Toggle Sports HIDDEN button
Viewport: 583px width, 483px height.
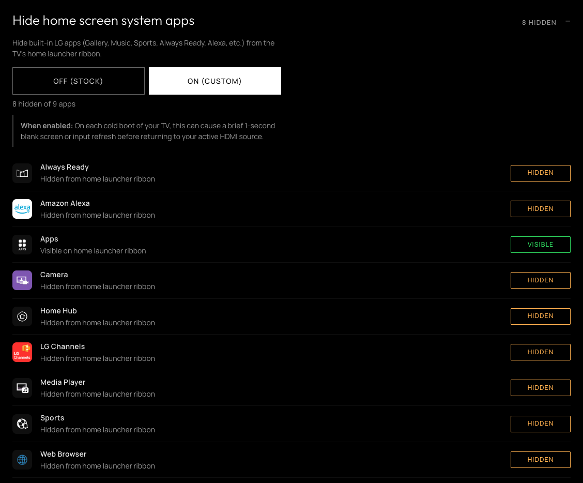[540, 424]
